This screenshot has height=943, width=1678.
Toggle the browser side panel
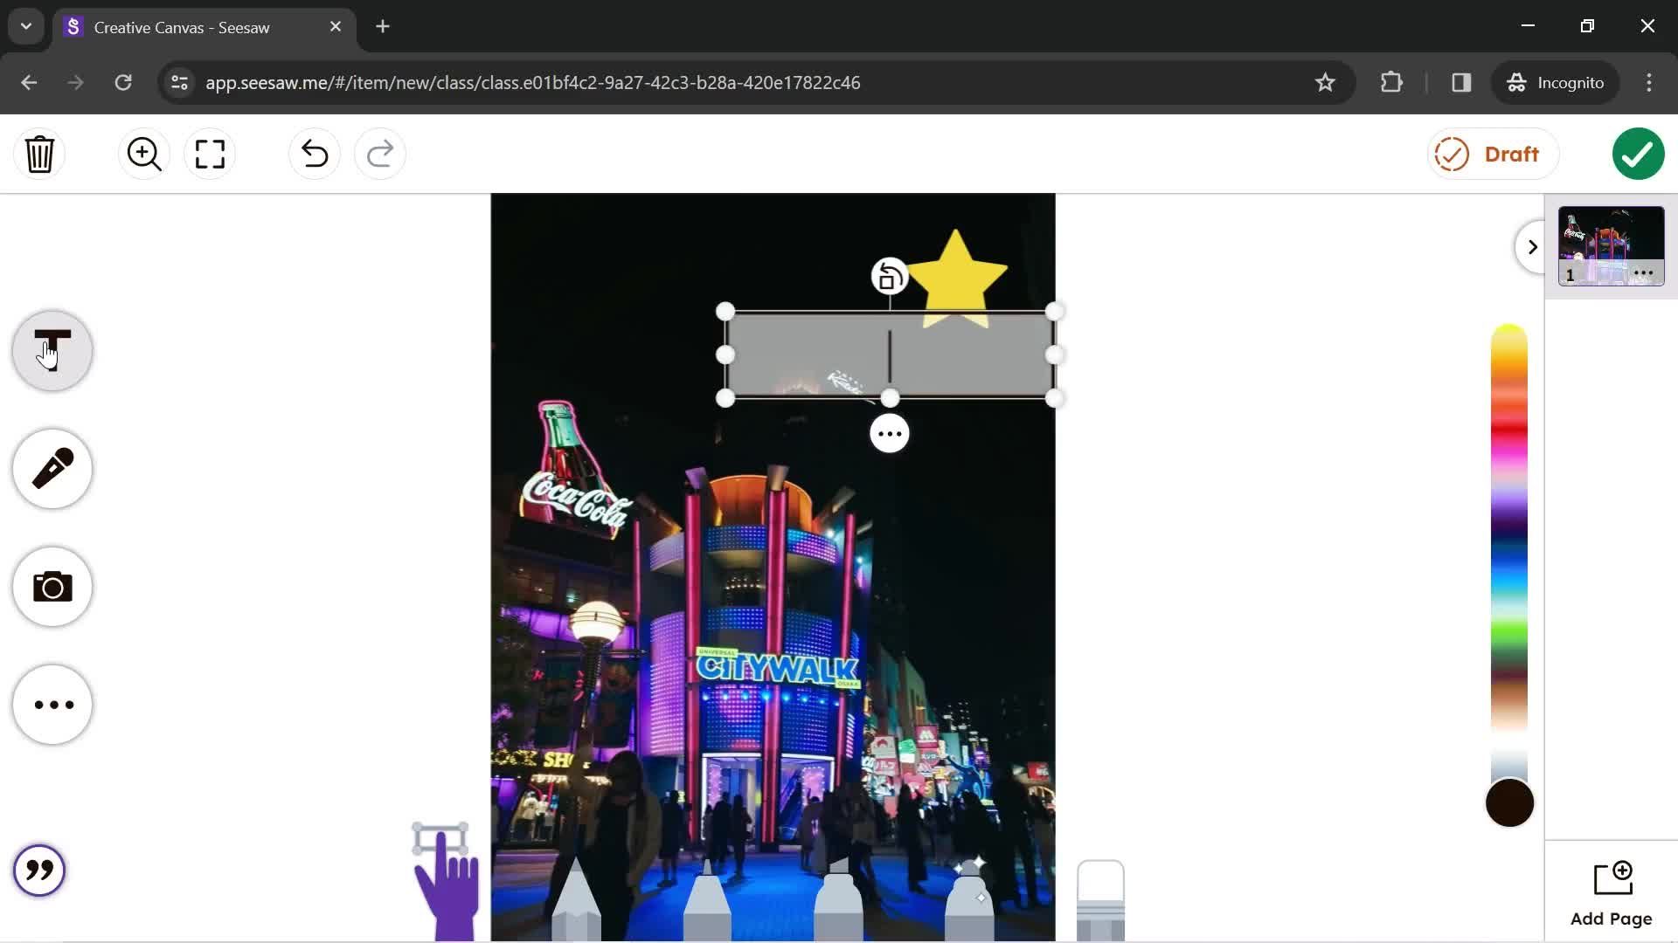point(1461,83)
